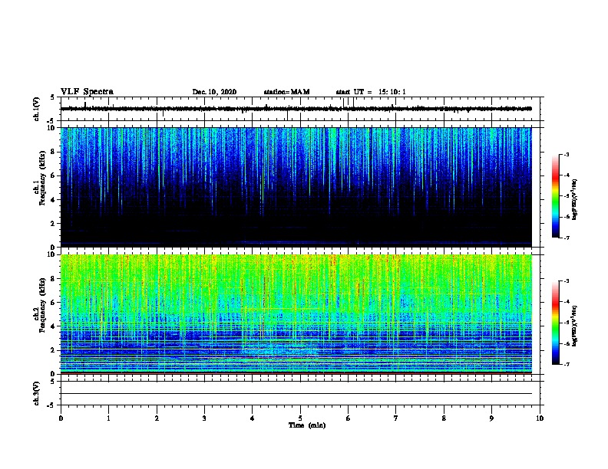608x469 pixels.
Task: Click time axis tick label "9"
Action: tap(491, 418)
